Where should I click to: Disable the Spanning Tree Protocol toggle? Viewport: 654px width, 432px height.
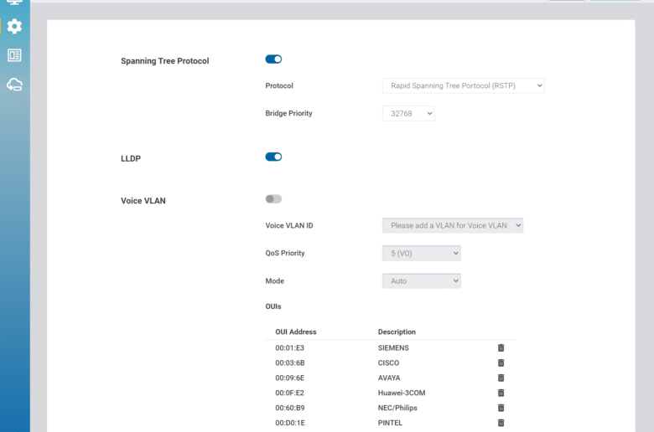273,59
